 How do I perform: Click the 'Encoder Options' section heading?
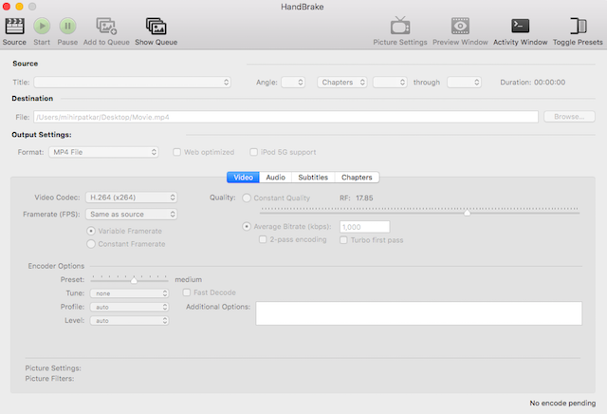[x=56, y=266]
